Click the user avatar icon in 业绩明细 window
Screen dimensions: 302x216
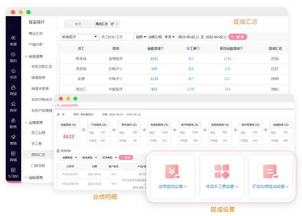[58, 115]
